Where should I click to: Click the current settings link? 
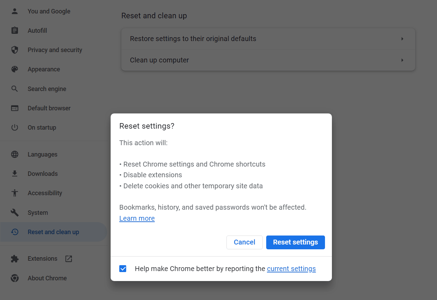click(x=291, y=268)
